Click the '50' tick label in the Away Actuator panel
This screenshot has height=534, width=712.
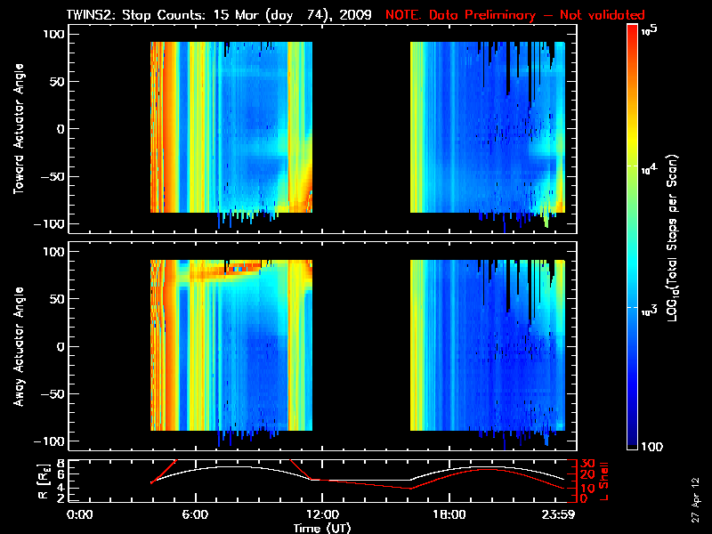coord(57,299)
